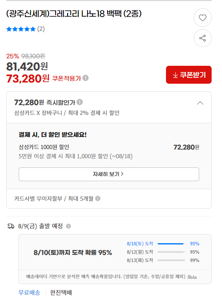The image size is (222, 299).
Task: Click 삼성카드 1000원 할인 offer row
Action: [109, 152]
